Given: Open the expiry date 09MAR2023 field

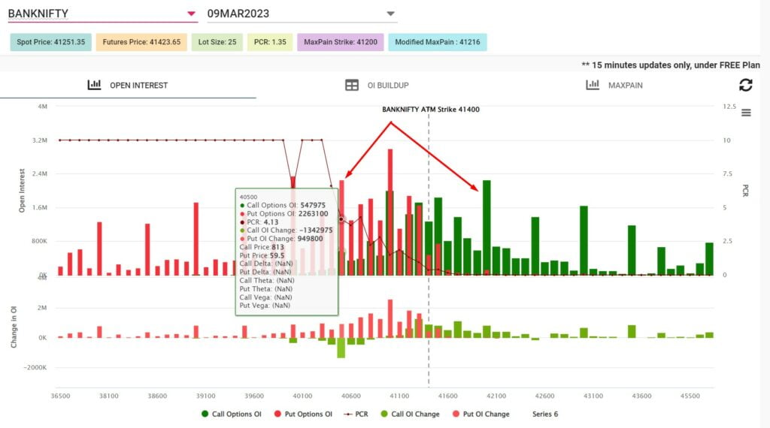Looking at the screenshot, I should [302, 14].
